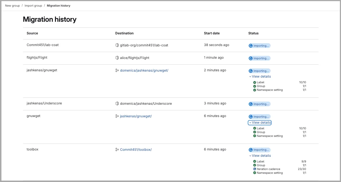Click the group icon beside domenica/jashkenas/gnuwget/

pos(117,70)
